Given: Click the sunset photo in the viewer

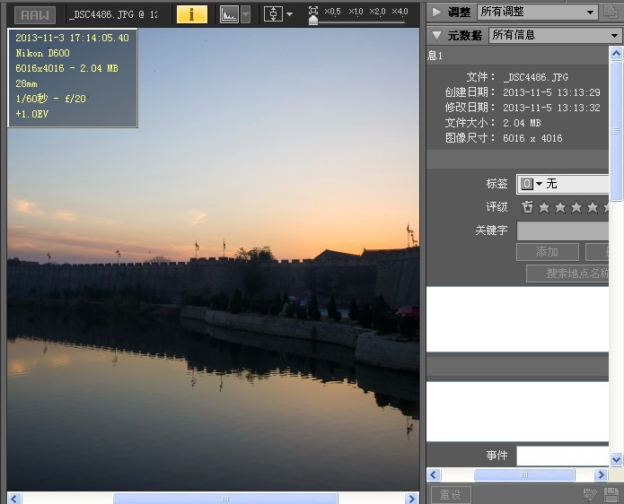Looking at the screenshot, I should click(214, 259).
